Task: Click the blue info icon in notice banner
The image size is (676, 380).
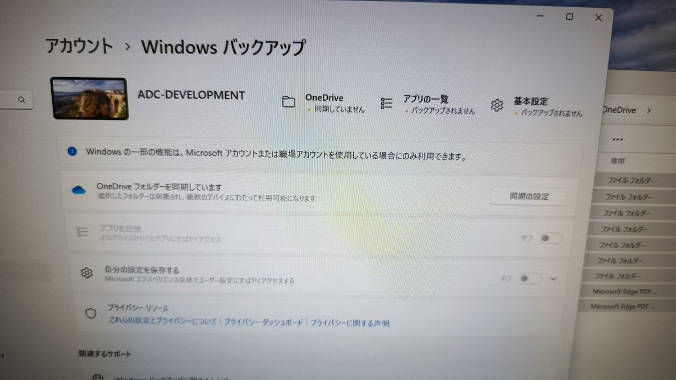Action: (x=72, y=151)
